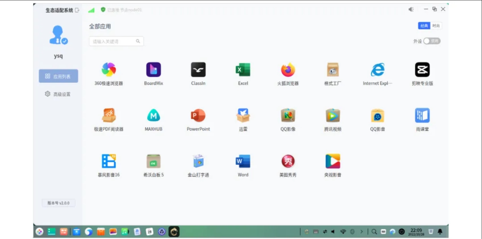Adjust system volume from taskbar speaker icon

click(x=333, y=231)
